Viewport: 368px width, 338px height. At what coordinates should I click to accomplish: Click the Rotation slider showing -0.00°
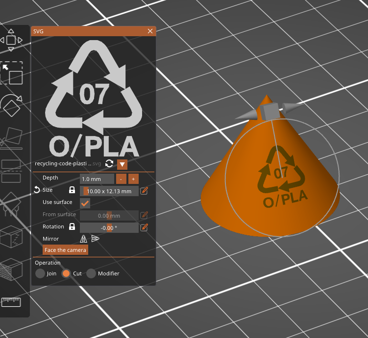(109, 227)
